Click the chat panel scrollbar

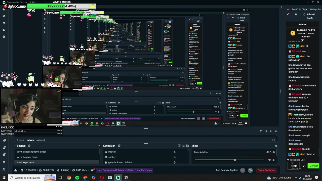point(319,152)
